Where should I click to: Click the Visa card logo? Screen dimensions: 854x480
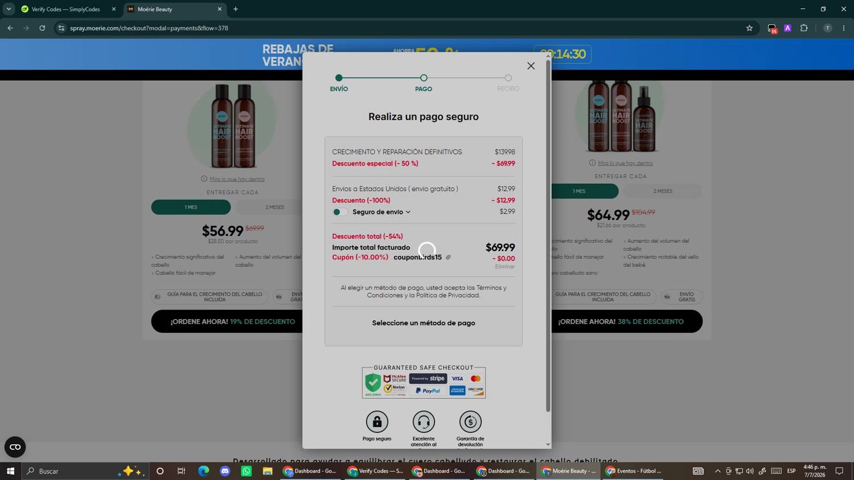[x=457, y=379]
